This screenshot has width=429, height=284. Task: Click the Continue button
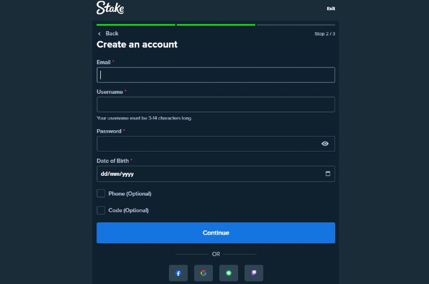coord(216,233)
